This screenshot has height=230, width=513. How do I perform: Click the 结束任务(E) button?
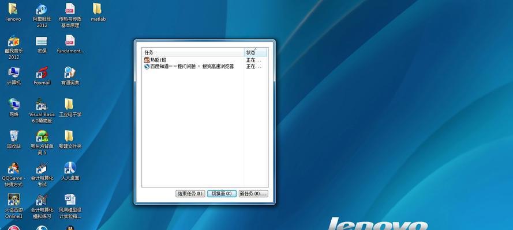tap(190, 194)
